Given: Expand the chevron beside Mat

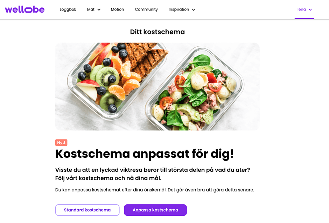Looking at the screenshot, I should pos(99,10).
